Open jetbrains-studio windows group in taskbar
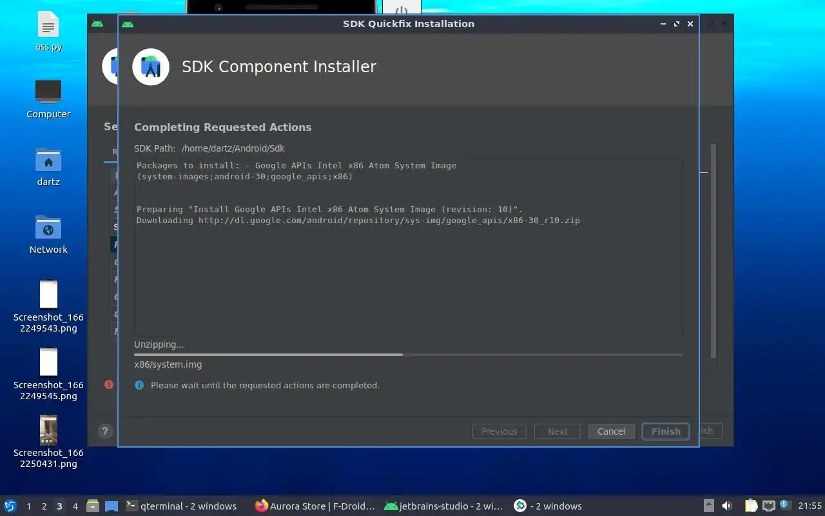Viewport: 825px width, 516px height. point(443,506)
